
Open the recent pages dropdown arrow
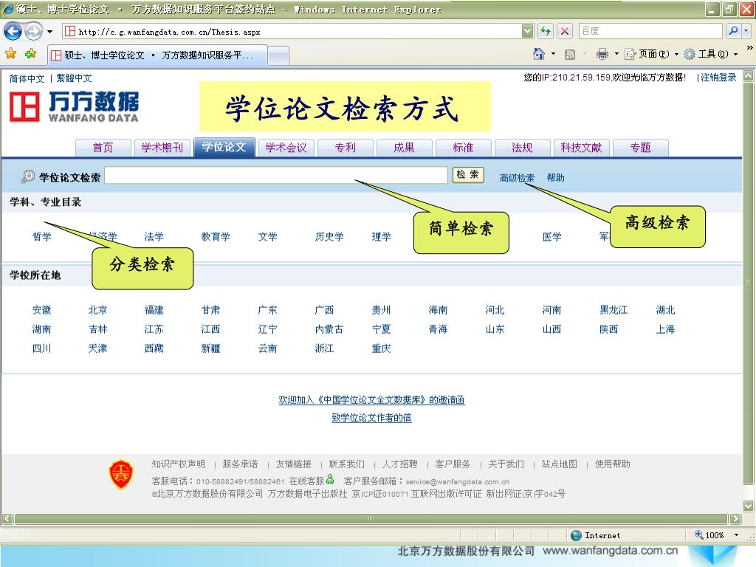click(49, 32)
